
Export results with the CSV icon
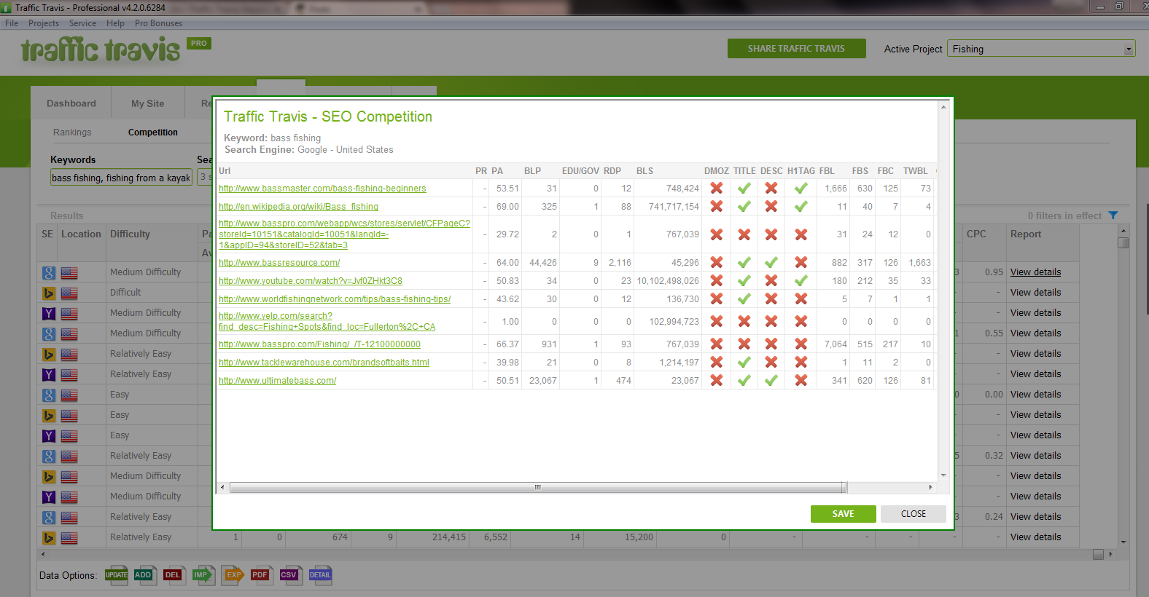tap(290, 574)
